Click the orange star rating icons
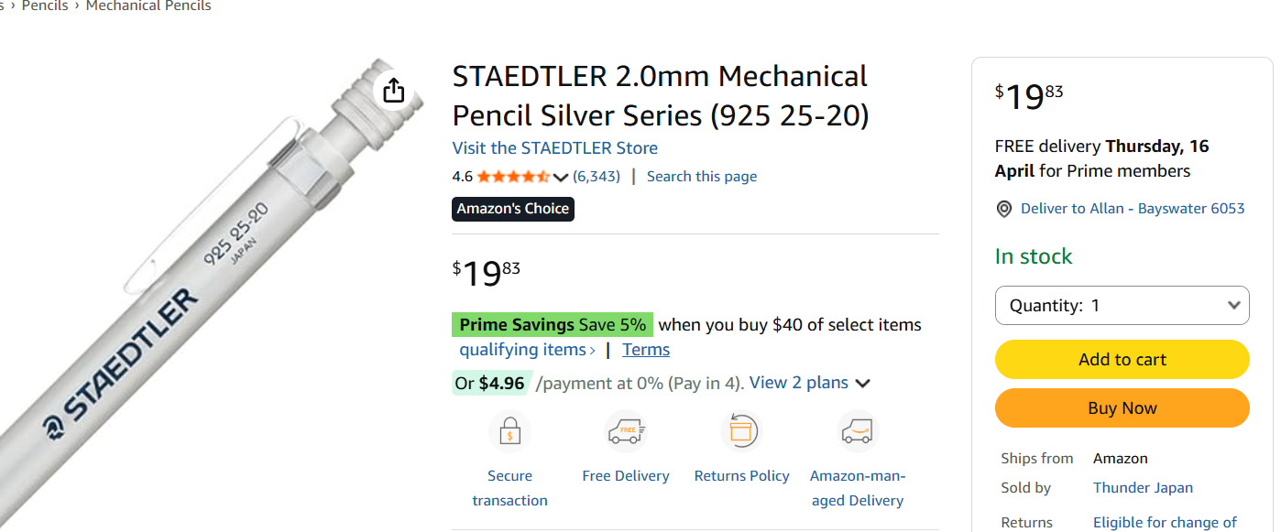The image size is (1281, 532). (512, 177)
